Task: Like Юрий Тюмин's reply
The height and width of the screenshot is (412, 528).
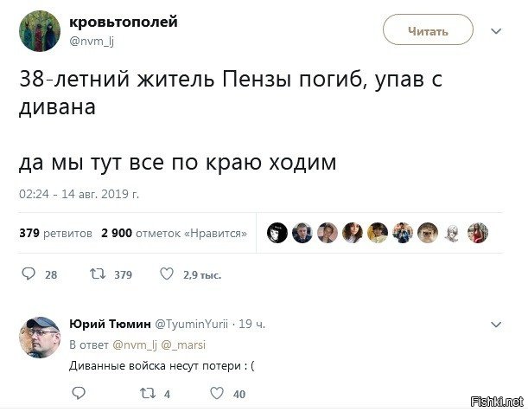Action: coord(214,393)
